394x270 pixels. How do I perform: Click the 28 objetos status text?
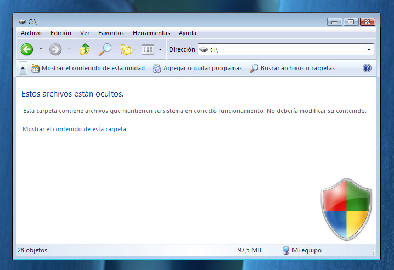pyautogui.click(x=32, y=250)
